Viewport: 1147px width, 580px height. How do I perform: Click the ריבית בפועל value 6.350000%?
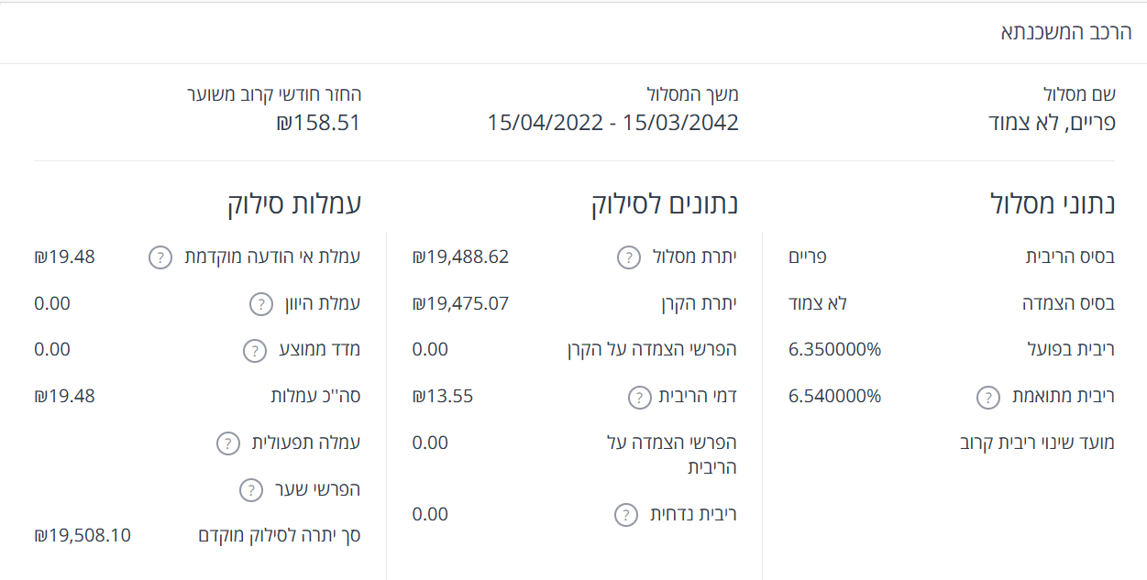click(x=834, y=350)
